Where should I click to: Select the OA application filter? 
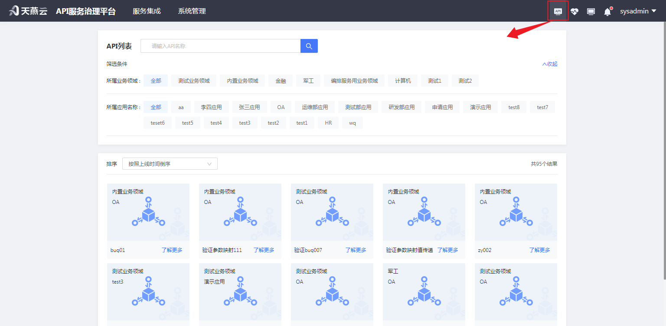tap(281, 107)
